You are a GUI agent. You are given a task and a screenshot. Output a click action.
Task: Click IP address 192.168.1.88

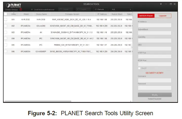[x=102, y=19]
